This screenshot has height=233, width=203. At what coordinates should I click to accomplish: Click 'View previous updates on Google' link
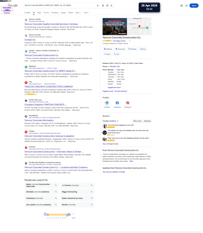pyautogui.click(x=114, y=172)
